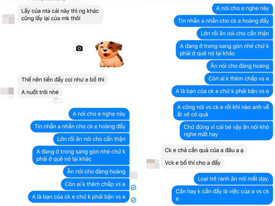Click delivered checkmark beside "Còn ai k thèm chấp"
Screen dimensions: 275x206
pyautogui.click(x=133, y=187)
